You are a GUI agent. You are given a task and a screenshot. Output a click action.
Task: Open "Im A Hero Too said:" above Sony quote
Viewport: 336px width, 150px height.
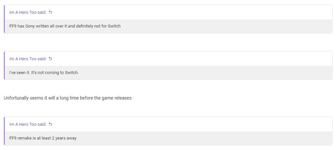(28, 12)
